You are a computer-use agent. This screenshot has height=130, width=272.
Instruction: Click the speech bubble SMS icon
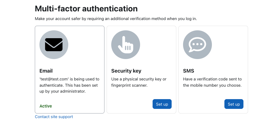click(x=197, y=45)
